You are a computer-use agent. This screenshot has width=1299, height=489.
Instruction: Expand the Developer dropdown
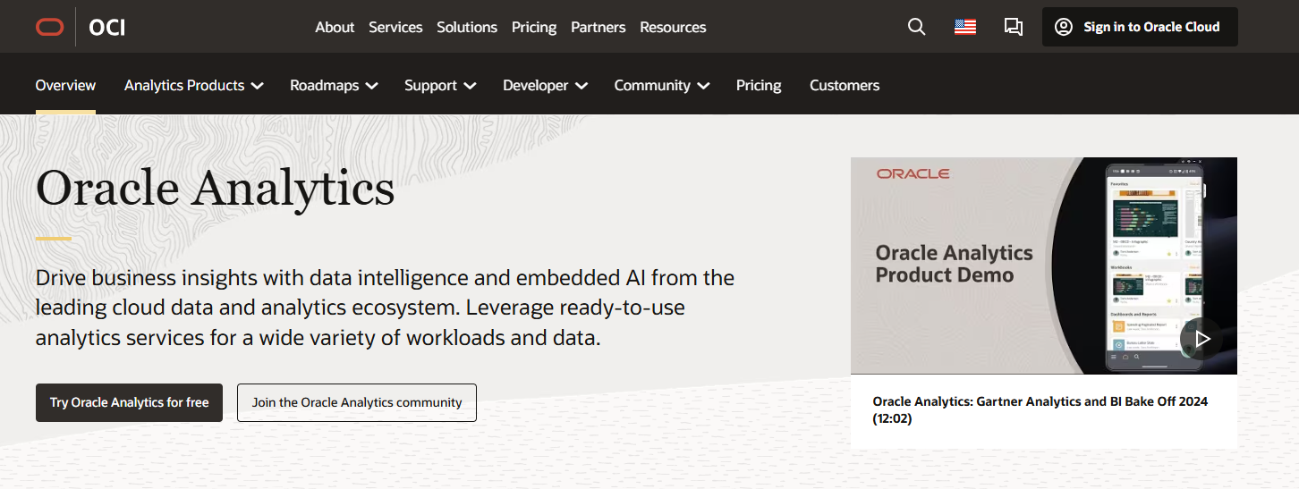(x=544, y=86)
